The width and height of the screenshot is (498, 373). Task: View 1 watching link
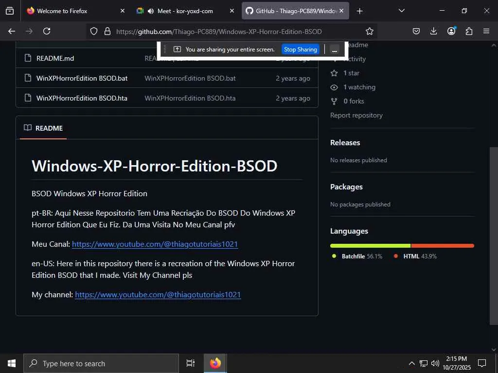tap(359, 87)
